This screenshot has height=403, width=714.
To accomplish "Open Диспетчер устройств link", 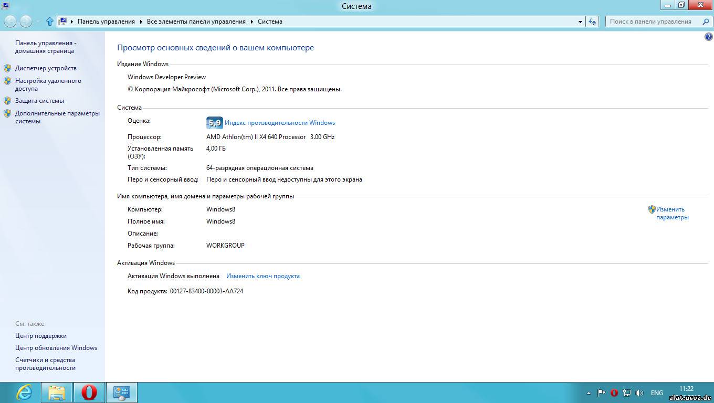I will pyautogui.click(x=46, y=68).
